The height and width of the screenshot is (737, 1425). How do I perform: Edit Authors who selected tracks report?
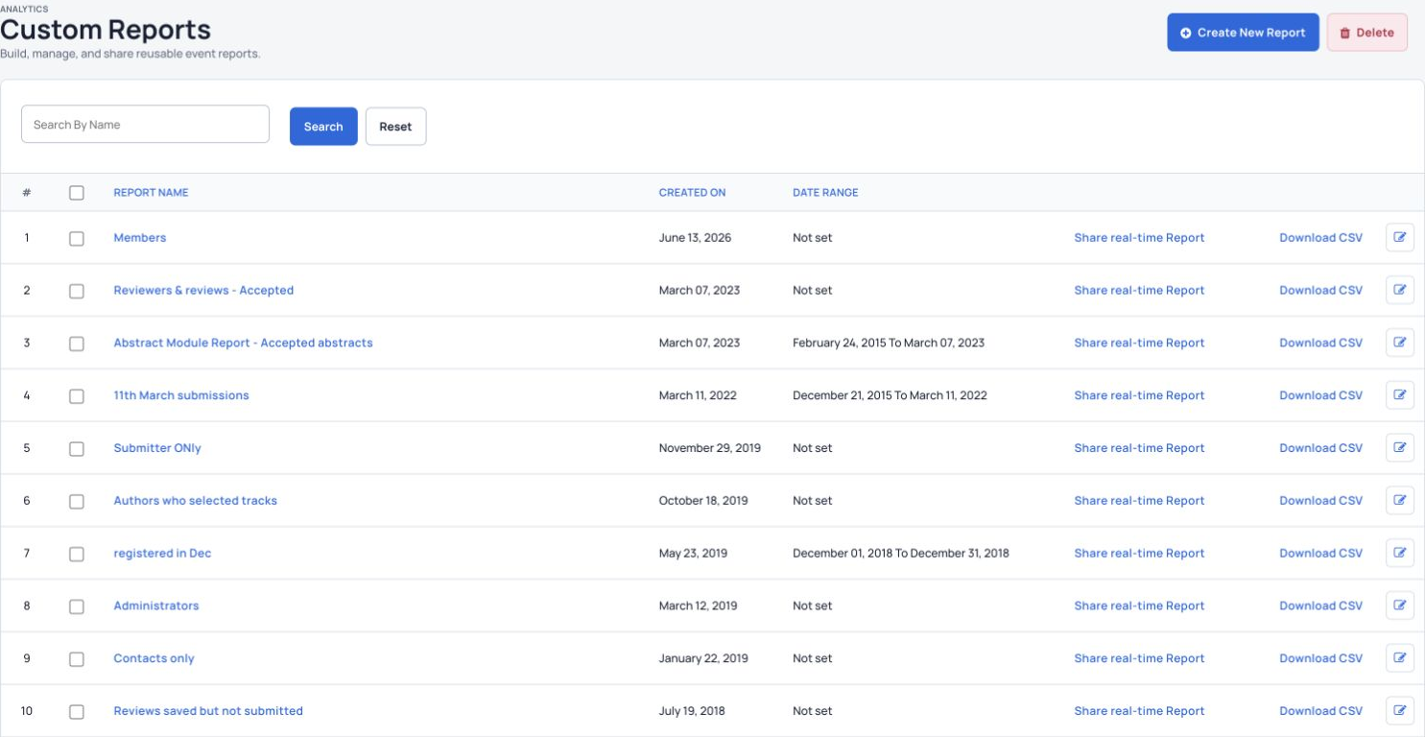coord(1399,500)
